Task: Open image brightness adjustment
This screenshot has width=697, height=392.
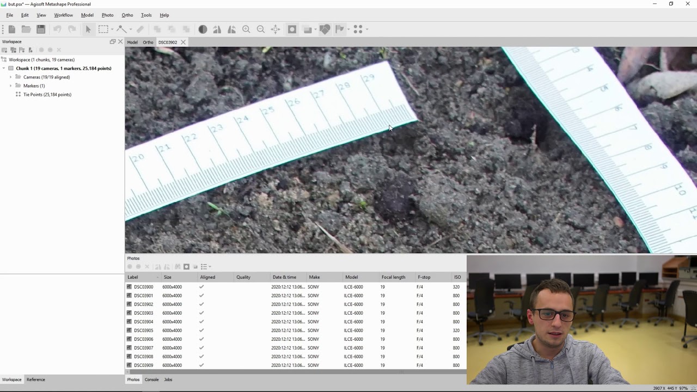Action: click(x=203, y=29)
